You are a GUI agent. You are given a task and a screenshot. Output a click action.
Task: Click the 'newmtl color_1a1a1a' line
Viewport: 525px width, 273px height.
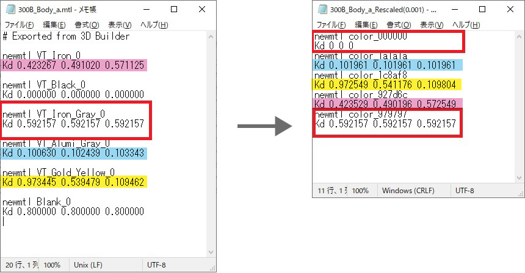(361, 55)
